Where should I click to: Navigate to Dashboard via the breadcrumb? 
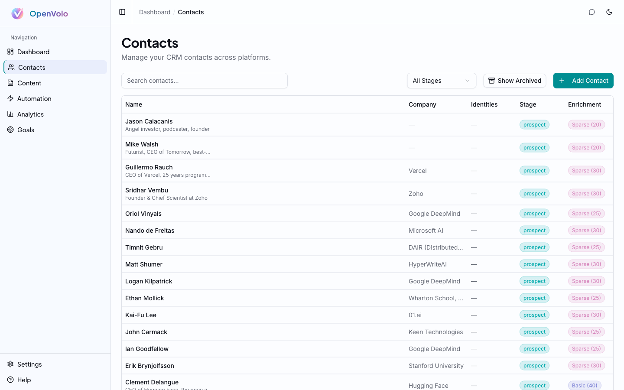point(155,12)
